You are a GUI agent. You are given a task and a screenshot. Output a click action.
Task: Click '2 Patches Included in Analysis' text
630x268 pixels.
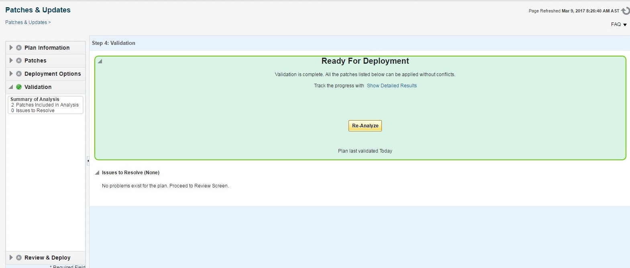45,105
